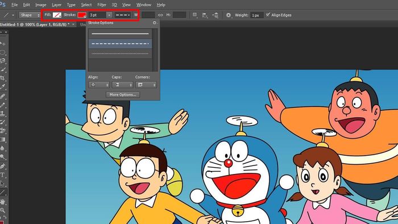The height and width of the screenshot is (224, 398).
Task: Open the path operations menu icon
Action: (194, 15)
